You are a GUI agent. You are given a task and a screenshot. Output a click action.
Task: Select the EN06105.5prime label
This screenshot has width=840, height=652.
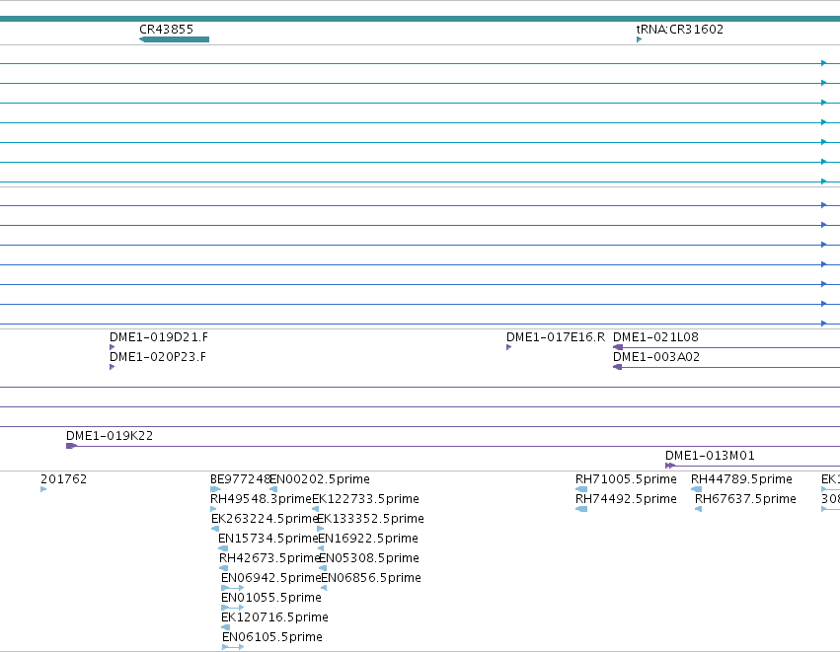pyautogui.click(x=272, y=637)
